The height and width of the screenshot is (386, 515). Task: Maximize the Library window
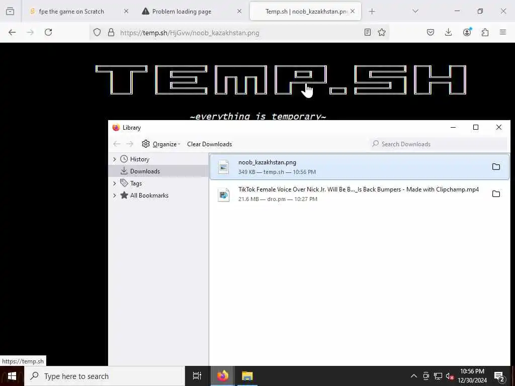[476, 127]
